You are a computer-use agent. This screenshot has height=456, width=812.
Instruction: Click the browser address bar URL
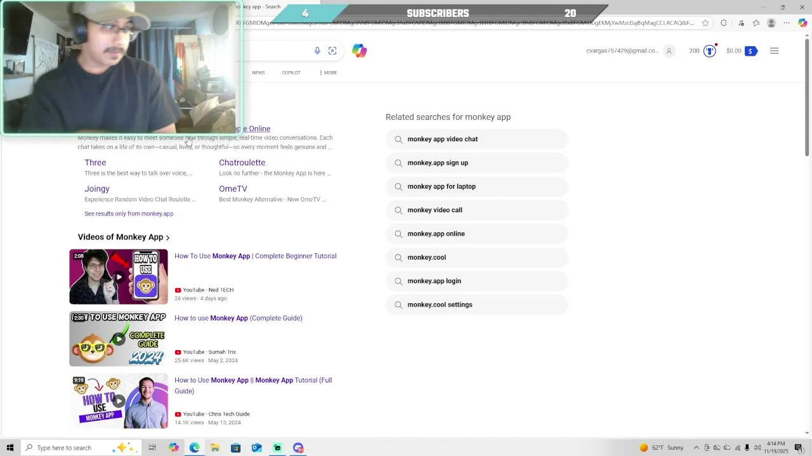[466, 23]
